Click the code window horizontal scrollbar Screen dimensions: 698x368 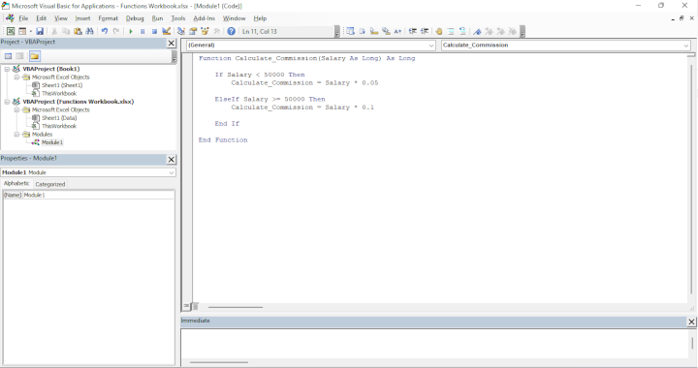tap(236, 307)
